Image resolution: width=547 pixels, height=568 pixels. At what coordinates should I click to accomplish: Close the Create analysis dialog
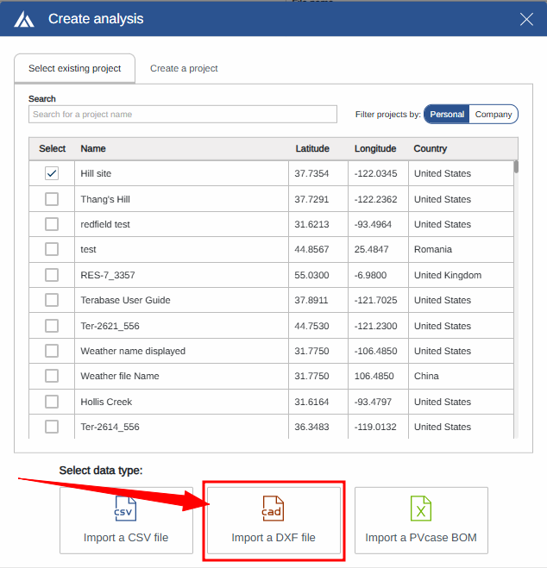(526, 19)
